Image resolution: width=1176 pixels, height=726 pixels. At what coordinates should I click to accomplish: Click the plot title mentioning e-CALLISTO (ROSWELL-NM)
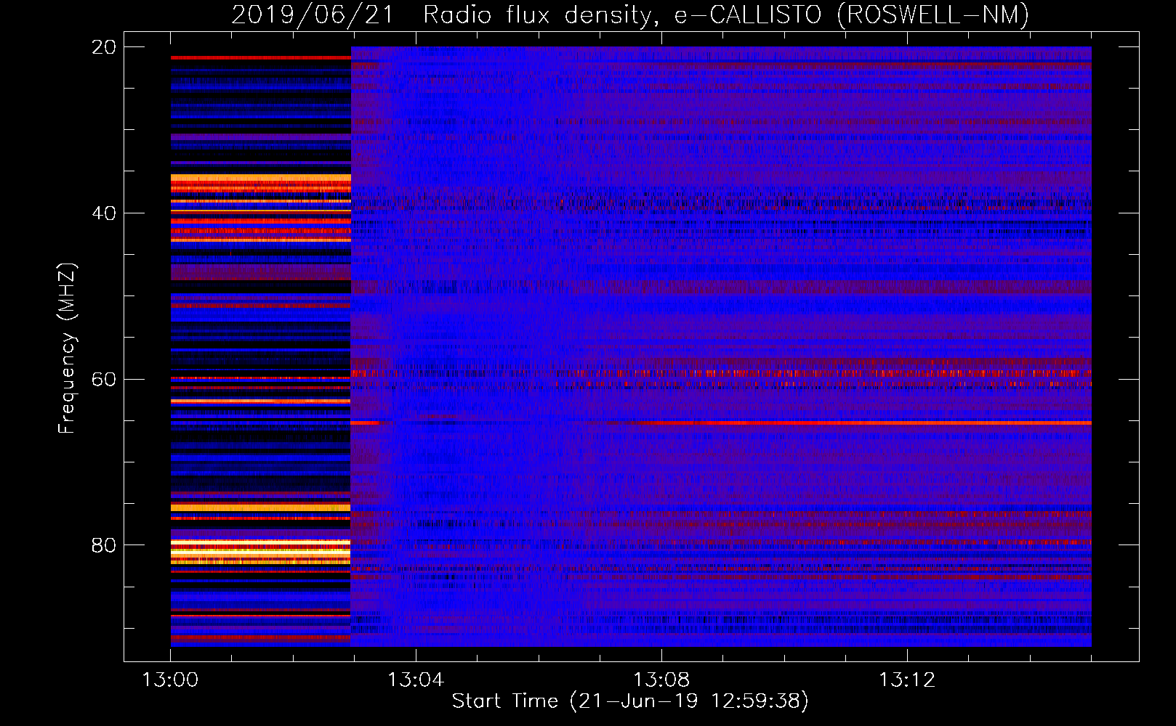point(630,15)
